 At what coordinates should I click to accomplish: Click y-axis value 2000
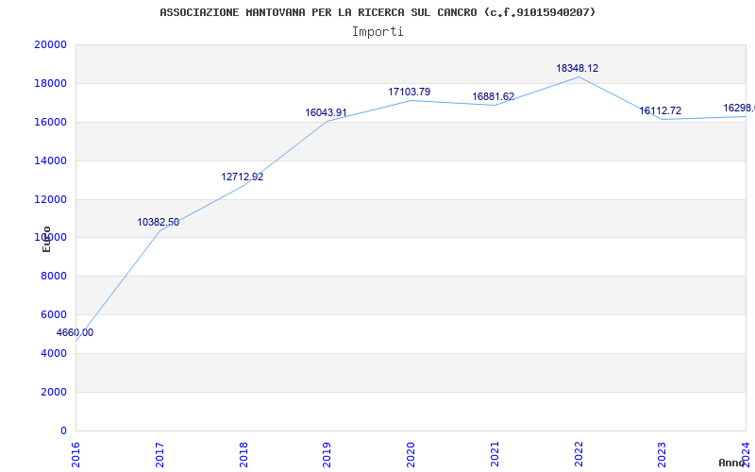coord(54,392)
